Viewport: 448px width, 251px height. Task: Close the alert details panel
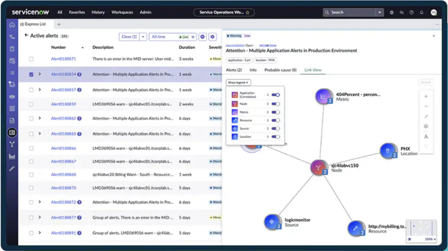(x=434, y=36)
